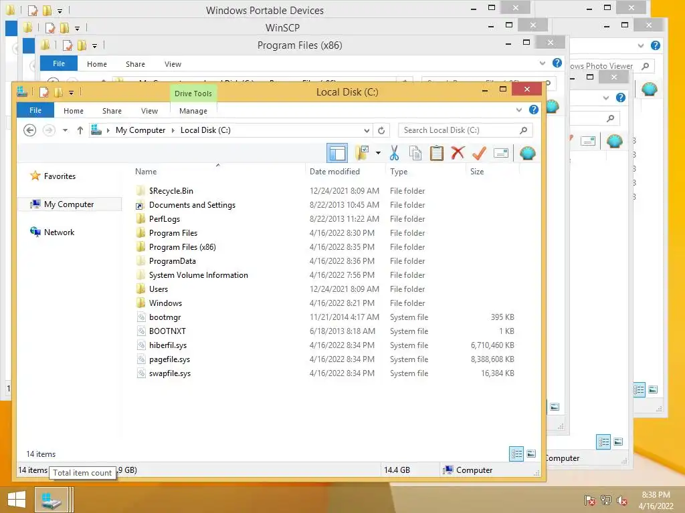Click the Forward navigation arrow
This screenshot has width=685, height=513.
[x=49, y=130]
